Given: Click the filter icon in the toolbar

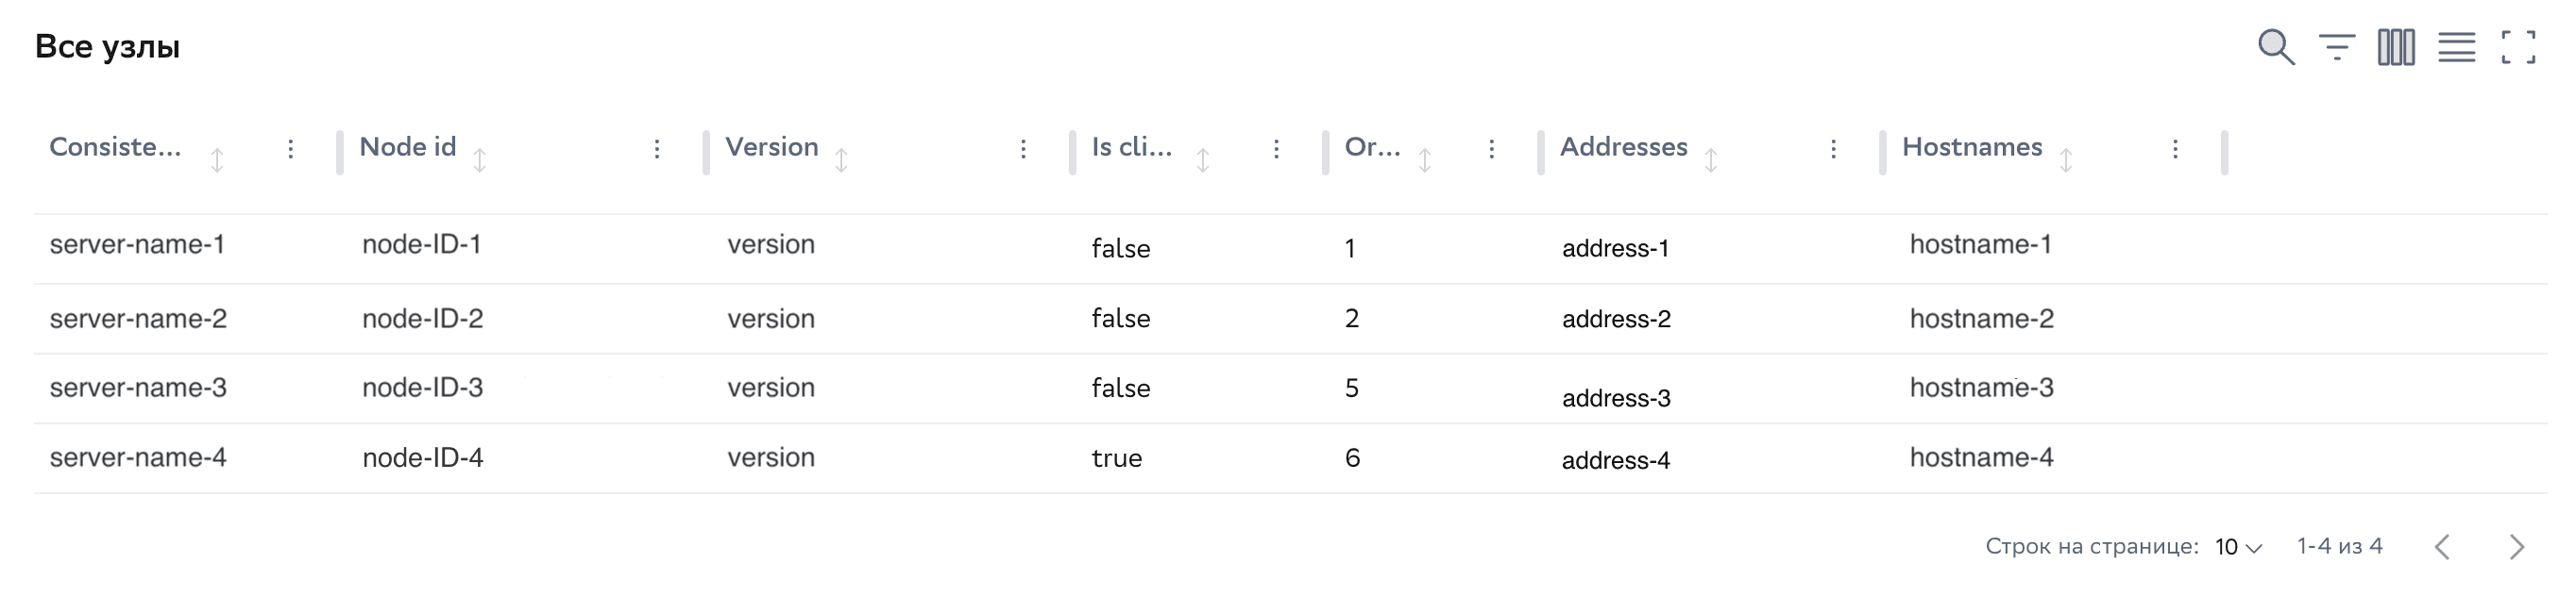Looking at the screenshot, I should [2338, 47].
